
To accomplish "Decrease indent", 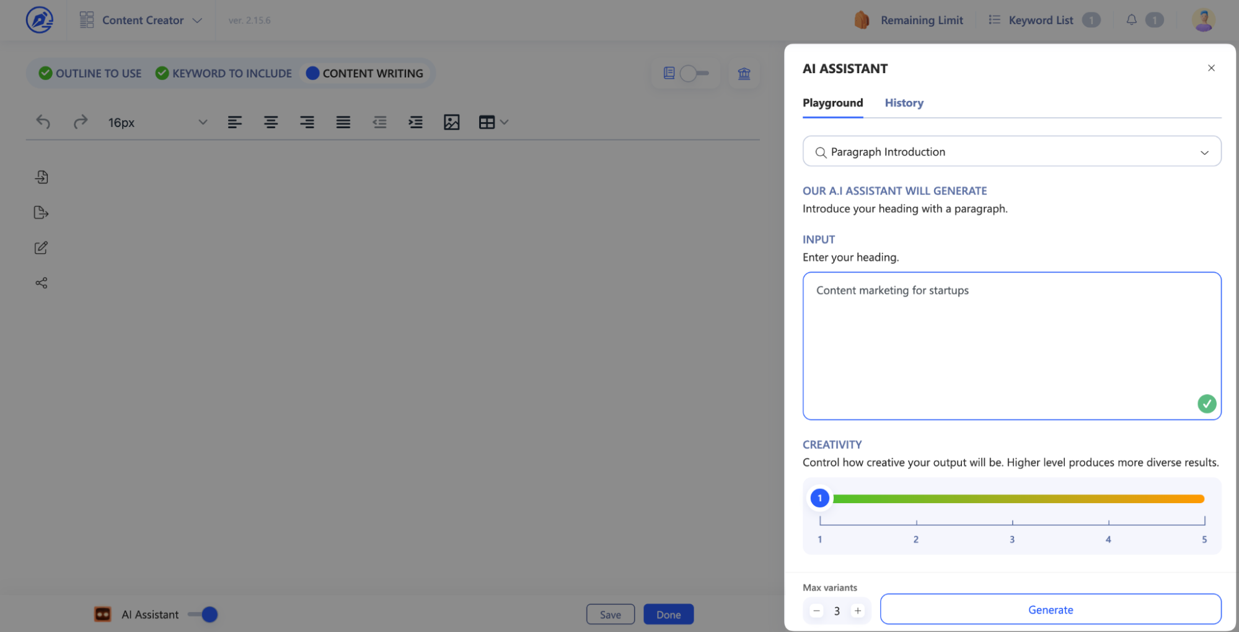I will click(379, 122).
